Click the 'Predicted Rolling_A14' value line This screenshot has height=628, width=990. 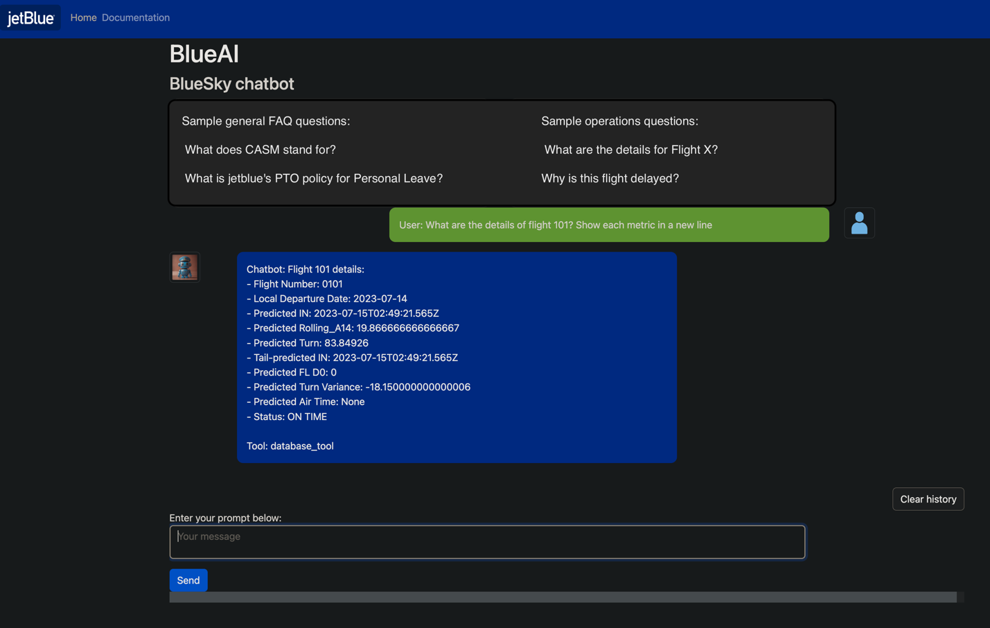pos(353,328)
